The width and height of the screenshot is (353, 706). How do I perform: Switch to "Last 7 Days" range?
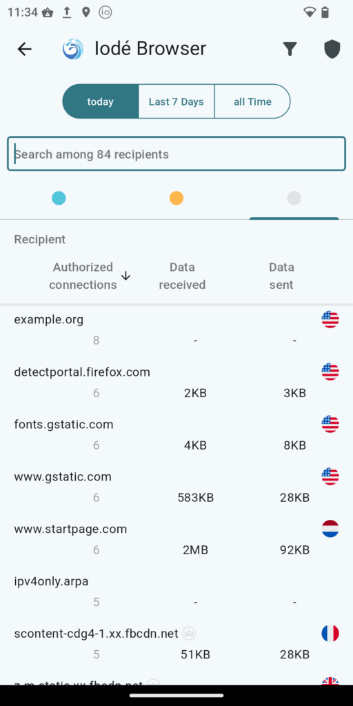(176, 101)
